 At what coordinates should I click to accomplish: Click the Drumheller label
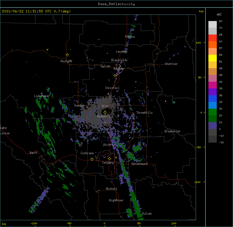click(172, 131)
